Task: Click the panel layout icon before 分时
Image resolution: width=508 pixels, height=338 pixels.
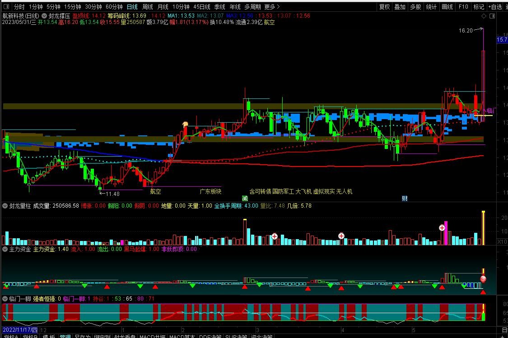Action: click(x=6, y=6)
